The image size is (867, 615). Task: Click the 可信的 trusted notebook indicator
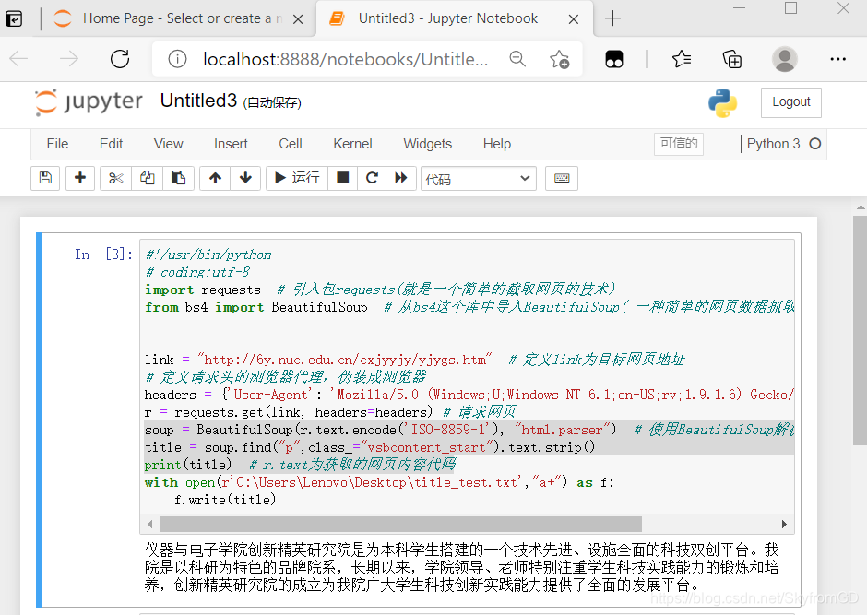pos(679,144)
